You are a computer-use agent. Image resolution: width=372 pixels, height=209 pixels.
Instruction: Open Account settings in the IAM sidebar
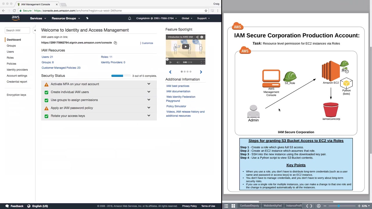(17, 76)
